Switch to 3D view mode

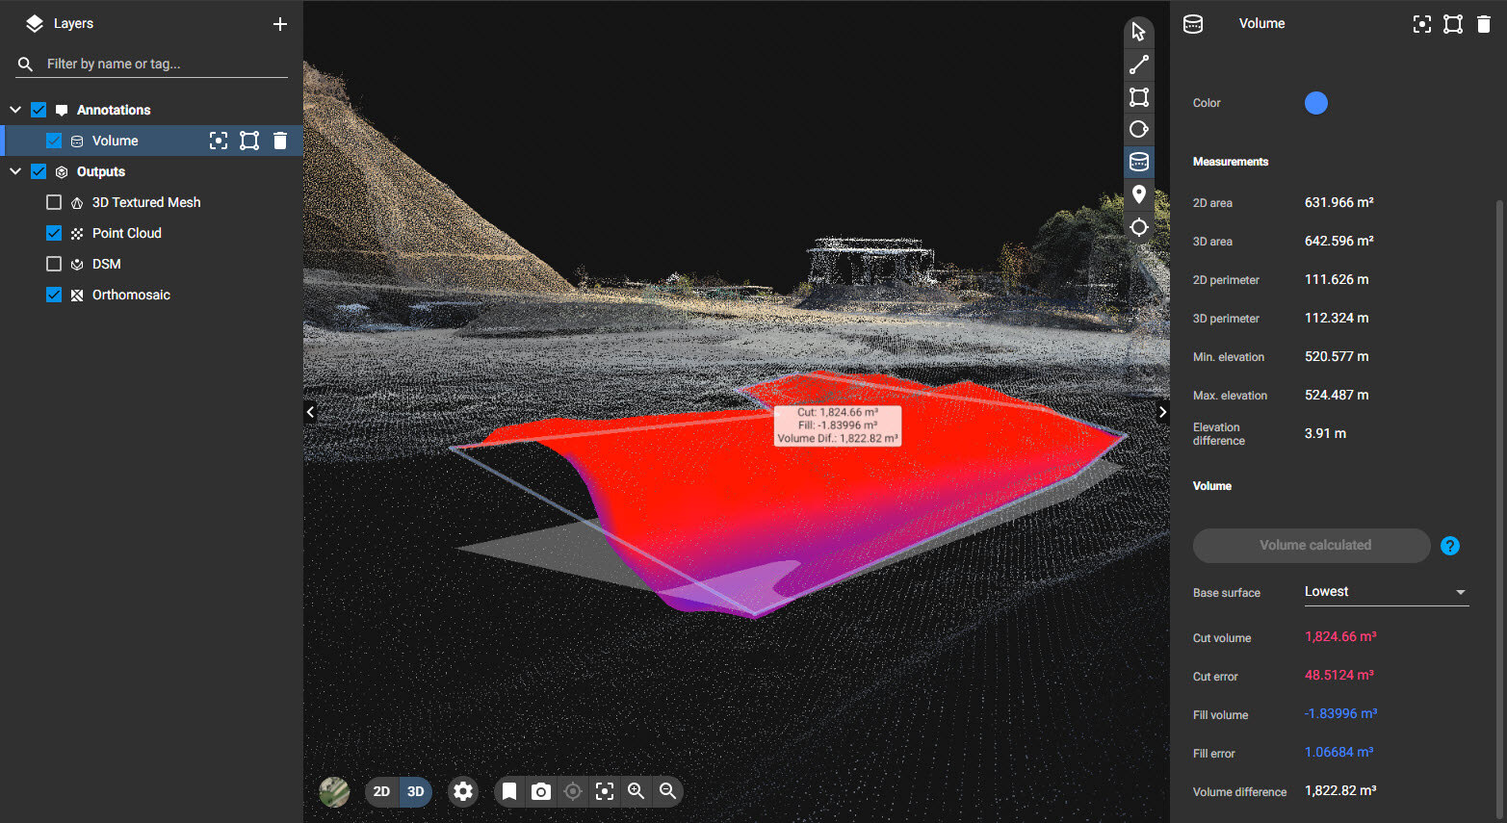click(x=416, y=791)
